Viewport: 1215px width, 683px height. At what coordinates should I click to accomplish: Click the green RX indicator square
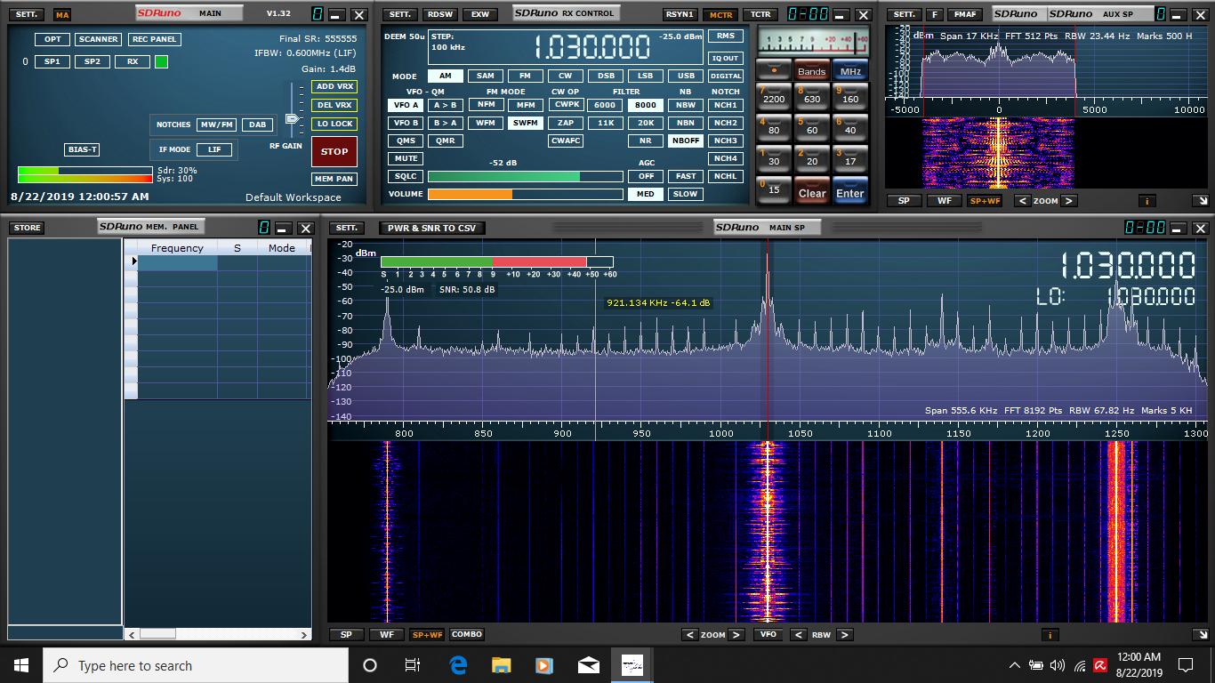pyautogui.click(x=161, y=61)
